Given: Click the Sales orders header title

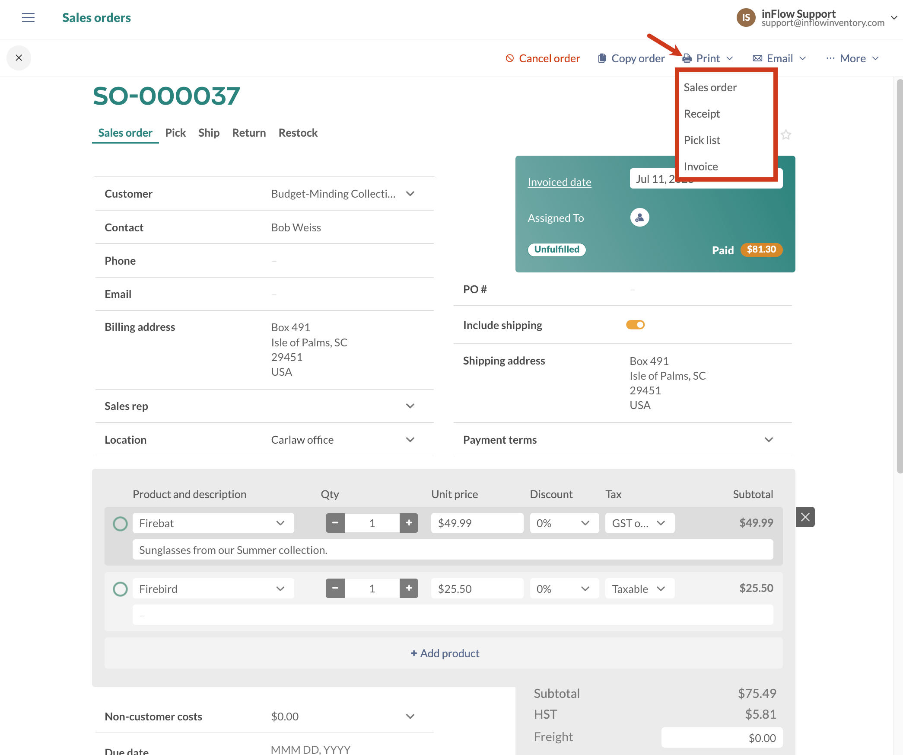Looking at the screenshot, I should click(x=96, y=18).
